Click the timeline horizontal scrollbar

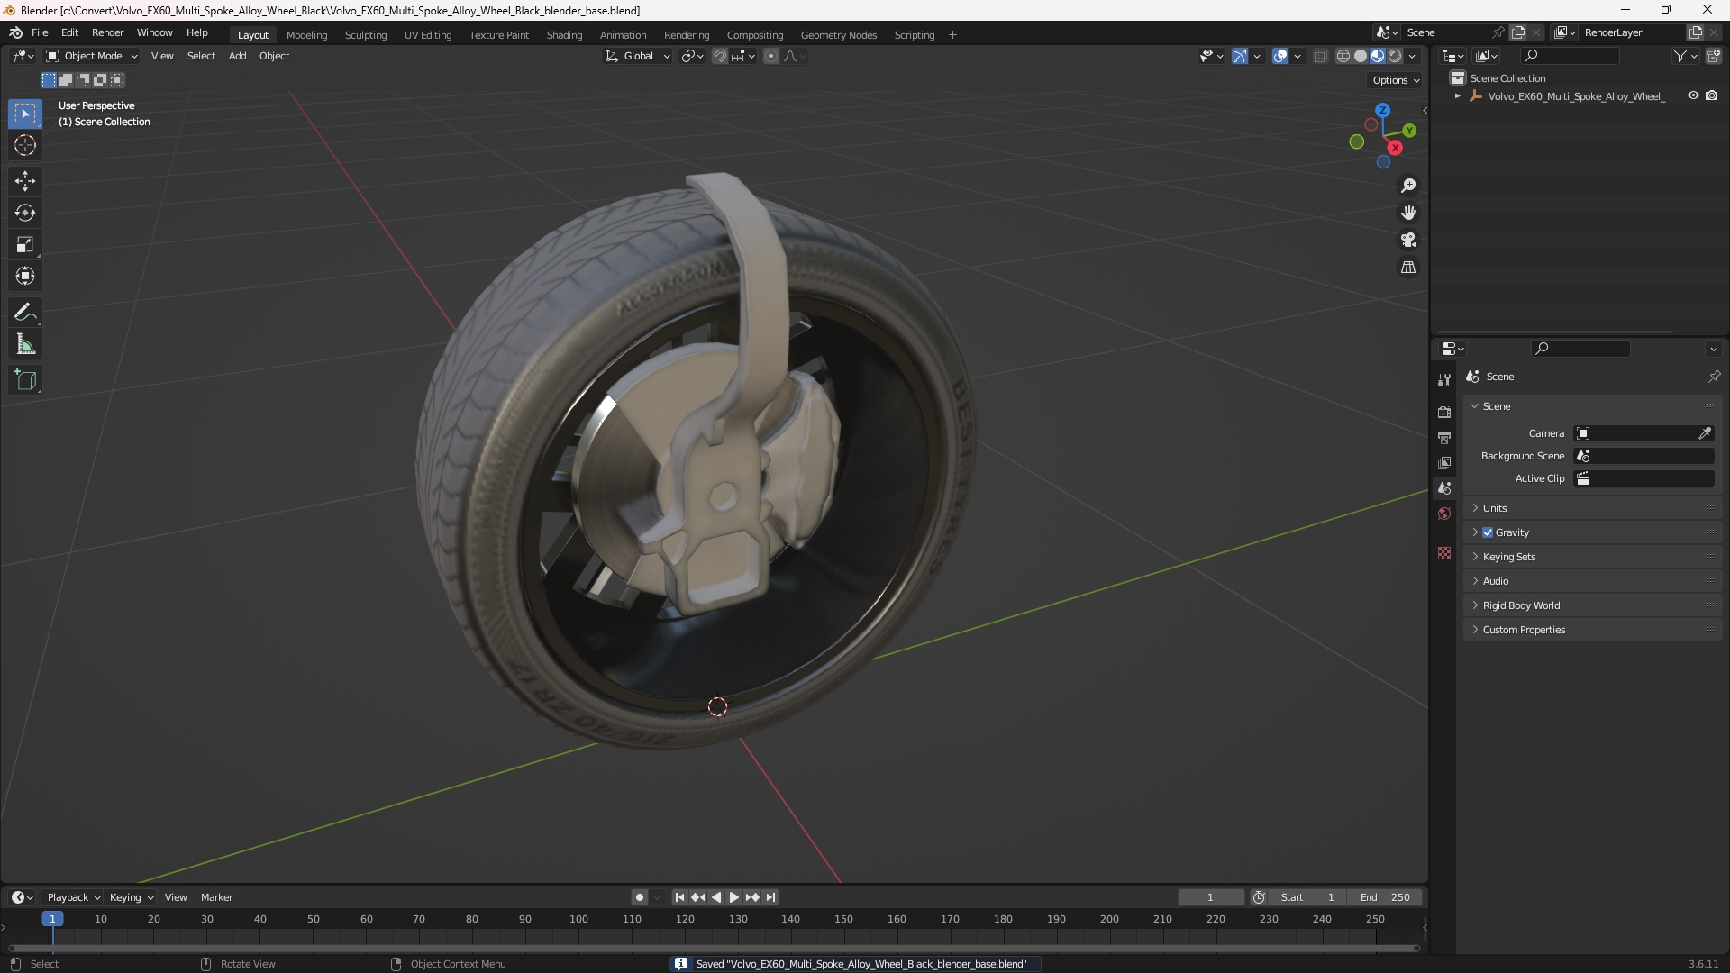(714, 949)
